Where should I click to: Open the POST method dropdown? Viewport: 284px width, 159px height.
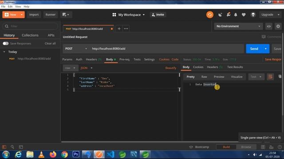pos(76,49)
